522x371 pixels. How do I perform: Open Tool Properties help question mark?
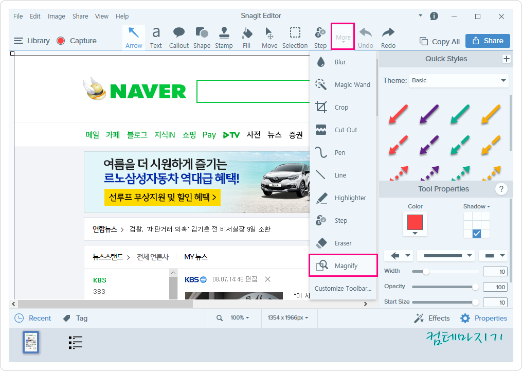tap(501, 189)
